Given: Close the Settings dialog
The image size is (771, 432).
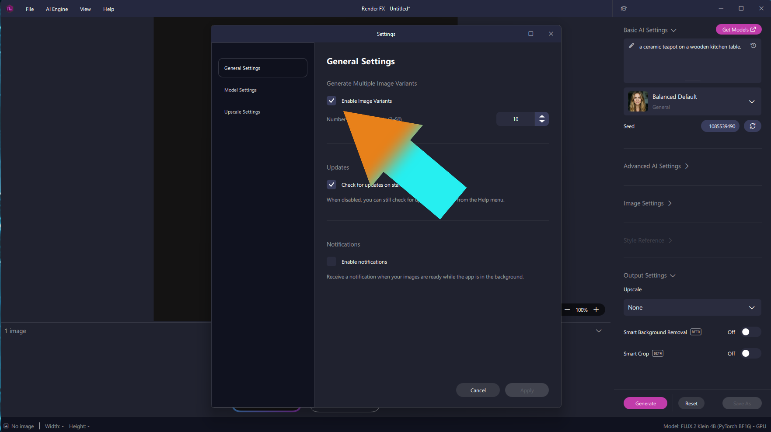Looking at the screenshot, I should coord(551,34).
